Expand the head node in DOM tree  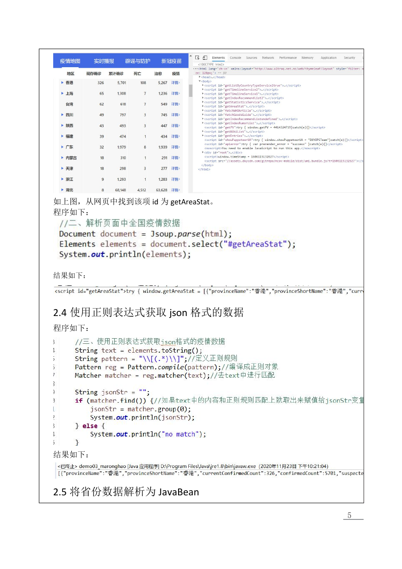click(x=200, y=77)
